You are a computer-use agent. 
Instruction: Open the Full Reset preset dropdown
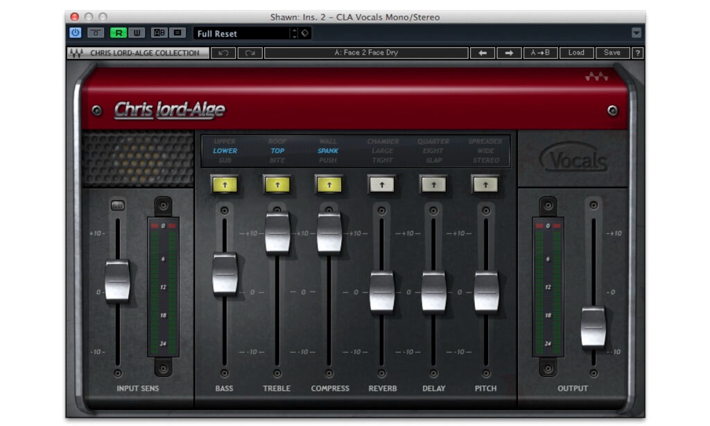point(242,33)
